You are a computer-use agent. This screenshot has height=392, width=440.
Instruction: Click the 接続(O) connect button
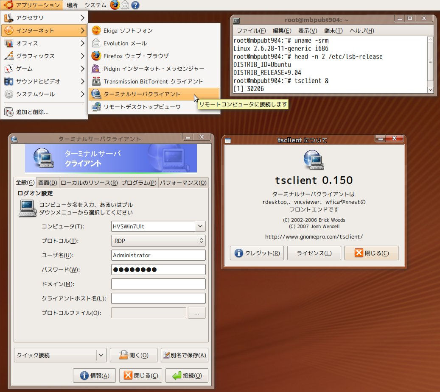187,375
